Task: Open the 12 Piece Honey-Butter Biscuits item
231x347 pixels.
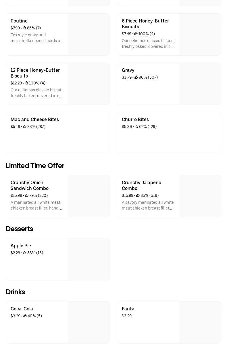Action: pos(35,73)
